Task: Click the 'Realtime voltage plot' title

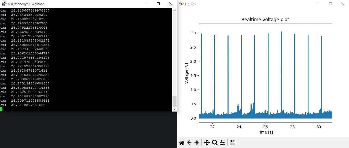Action: pyautogui.click(x=265, y=20)
